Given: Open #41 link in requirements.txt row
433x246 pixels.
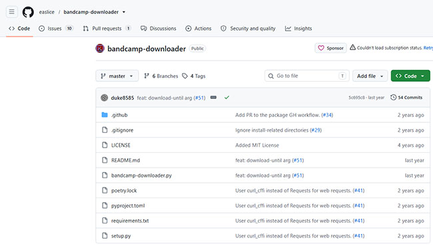Looking at the screenshot, I should [358, 221].
